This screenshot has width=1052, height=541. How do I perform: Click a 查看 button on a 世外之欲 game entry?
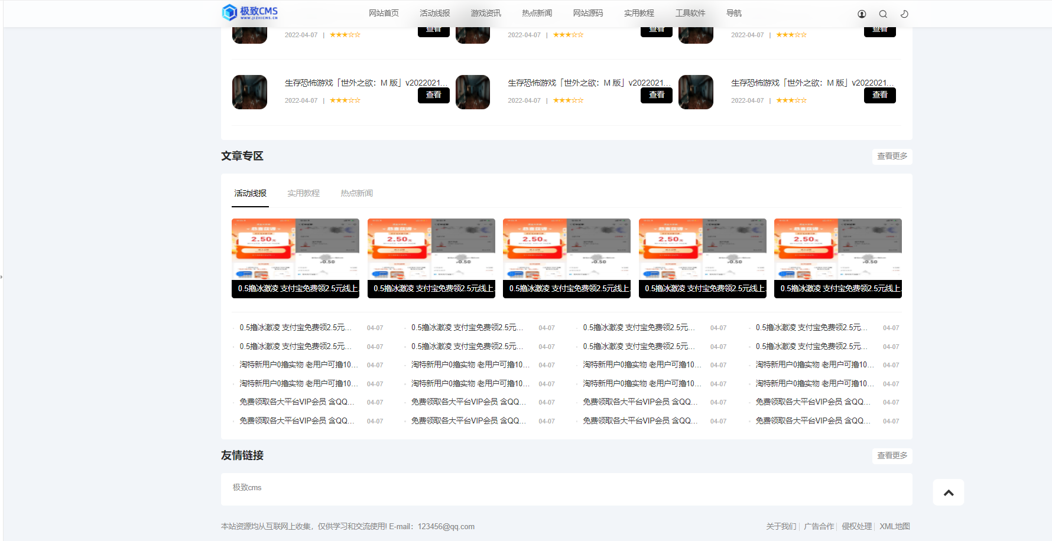pyautogui.click(x=434, y=94)
